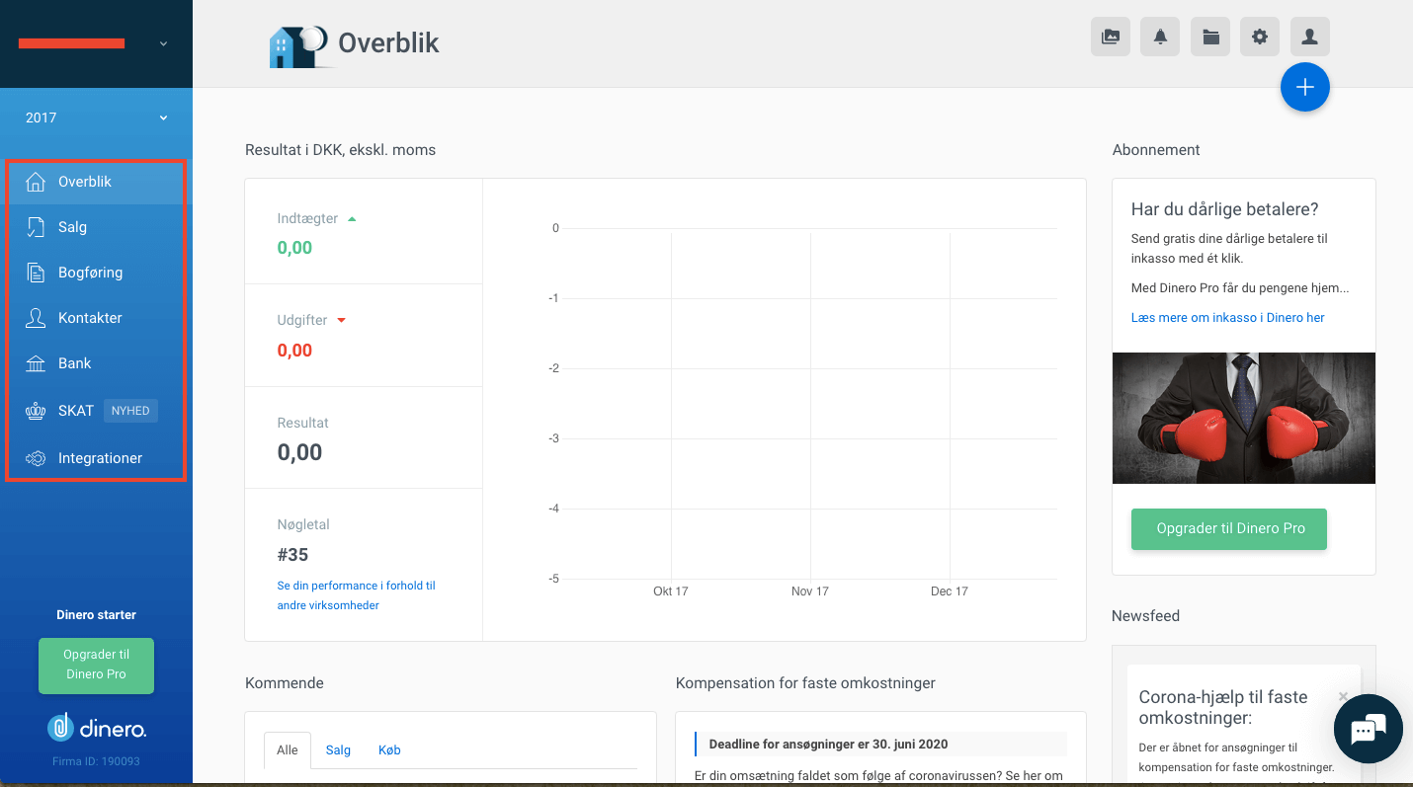The width and height of the screenshot is (1413, 787).
Task: Click the blue plus create button
Action: 1305,87
